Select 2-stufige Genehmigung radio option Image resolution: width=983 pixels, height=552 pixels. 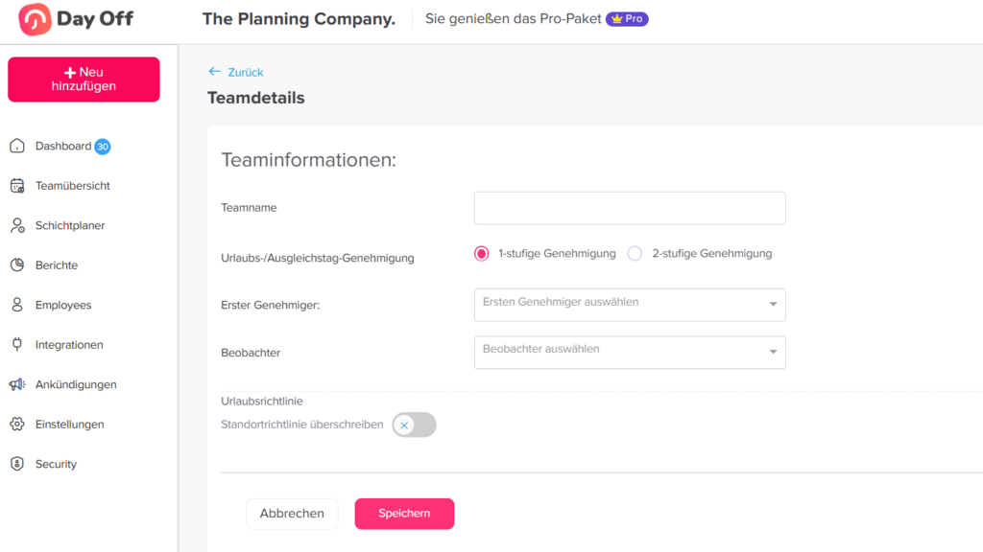pos(635,254)
